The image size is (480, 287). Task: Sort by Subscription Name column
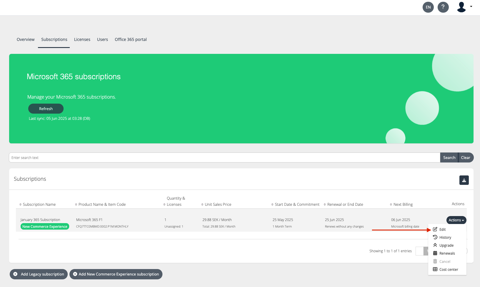click(39, 205)
